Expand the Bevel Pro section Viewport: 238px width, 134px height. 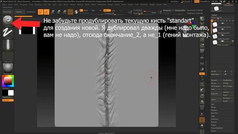[215, 113]
